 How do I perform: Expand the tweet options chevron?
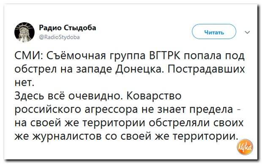(247, 32)
